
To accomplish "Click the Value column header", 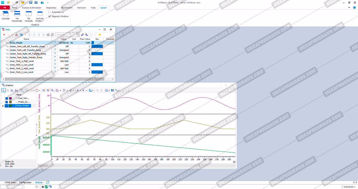I will [63, 39].
